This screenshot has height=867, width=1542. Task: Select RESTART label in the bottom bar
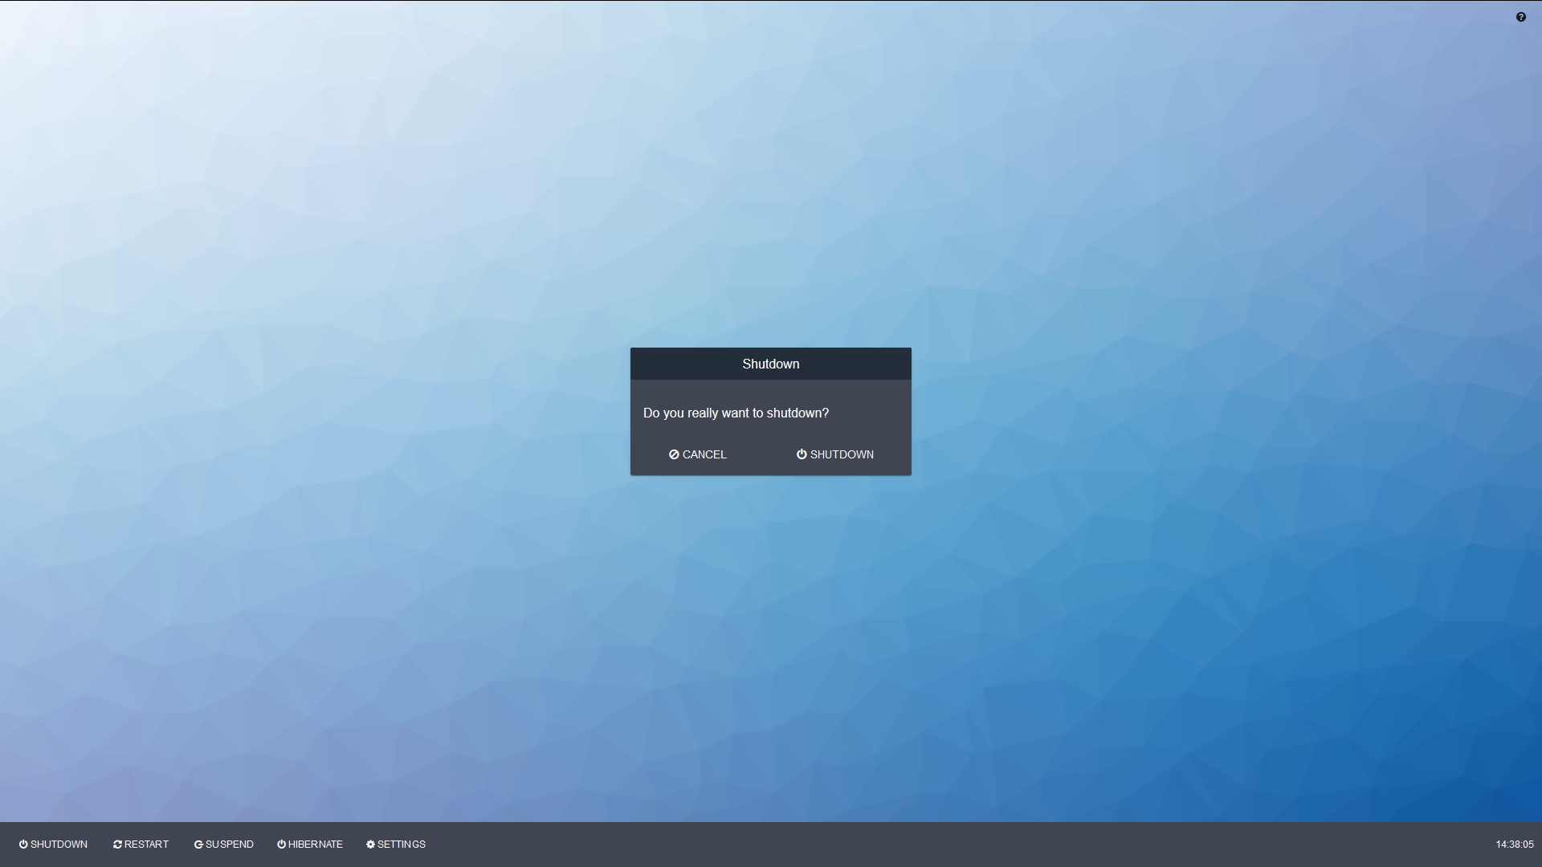[x=146, y=845]
